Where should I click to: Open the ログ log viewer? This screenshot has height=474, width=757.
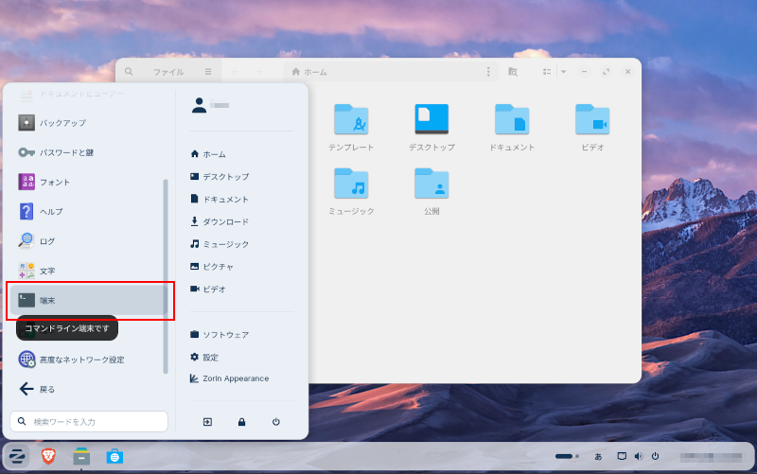pos(47,241)
